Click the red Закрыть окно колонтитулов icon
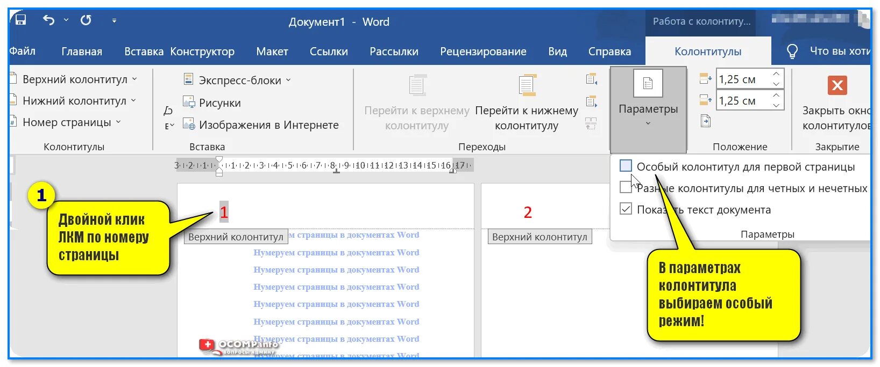Screen dimensions: 880x367 837,85
